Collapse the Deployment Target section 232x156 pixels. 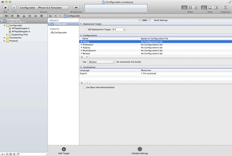81,24
